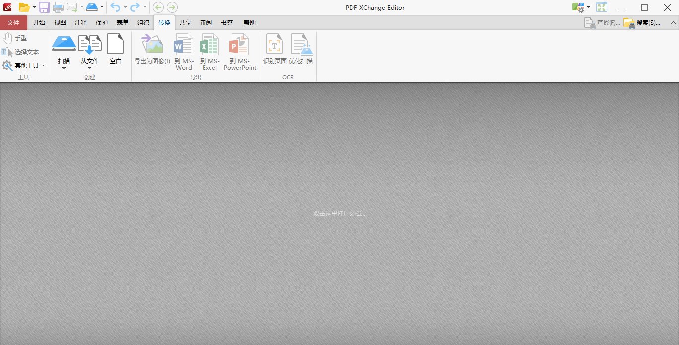Click the Print icon in quick toolbar

[x=58, y=7]
